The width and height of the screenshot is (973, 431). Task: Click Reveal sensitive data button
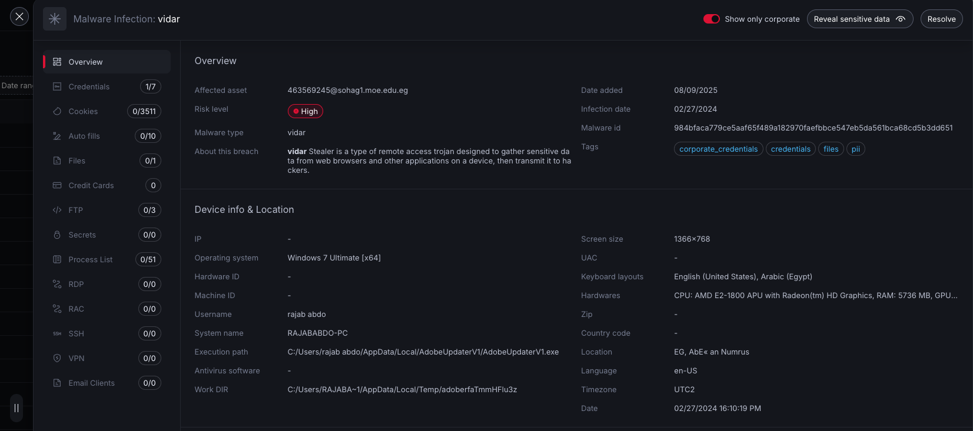pos(860,19)
